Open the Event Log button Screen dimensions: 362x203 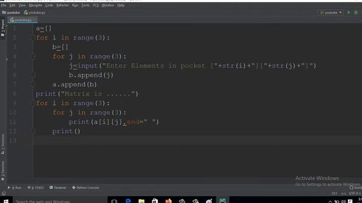coord(356,188)
